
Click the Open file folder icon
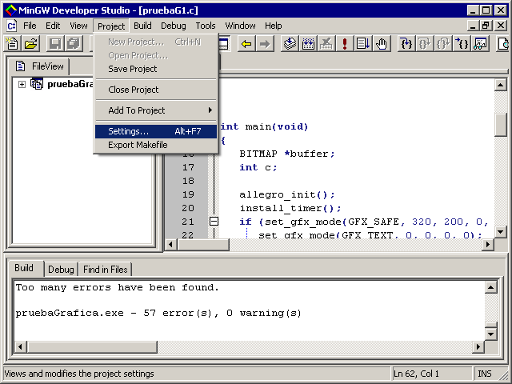[x=31, y=43]
